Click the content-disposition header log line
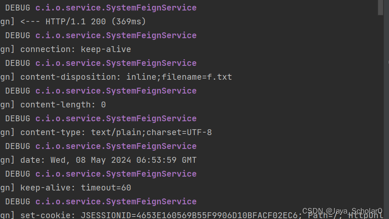The height and width of the screenshot is (219, 389). 116,77
